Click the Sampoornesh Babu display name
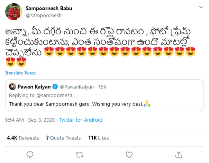Image resolution: width=209 pixels, height=163 pixels. (49, 8)
